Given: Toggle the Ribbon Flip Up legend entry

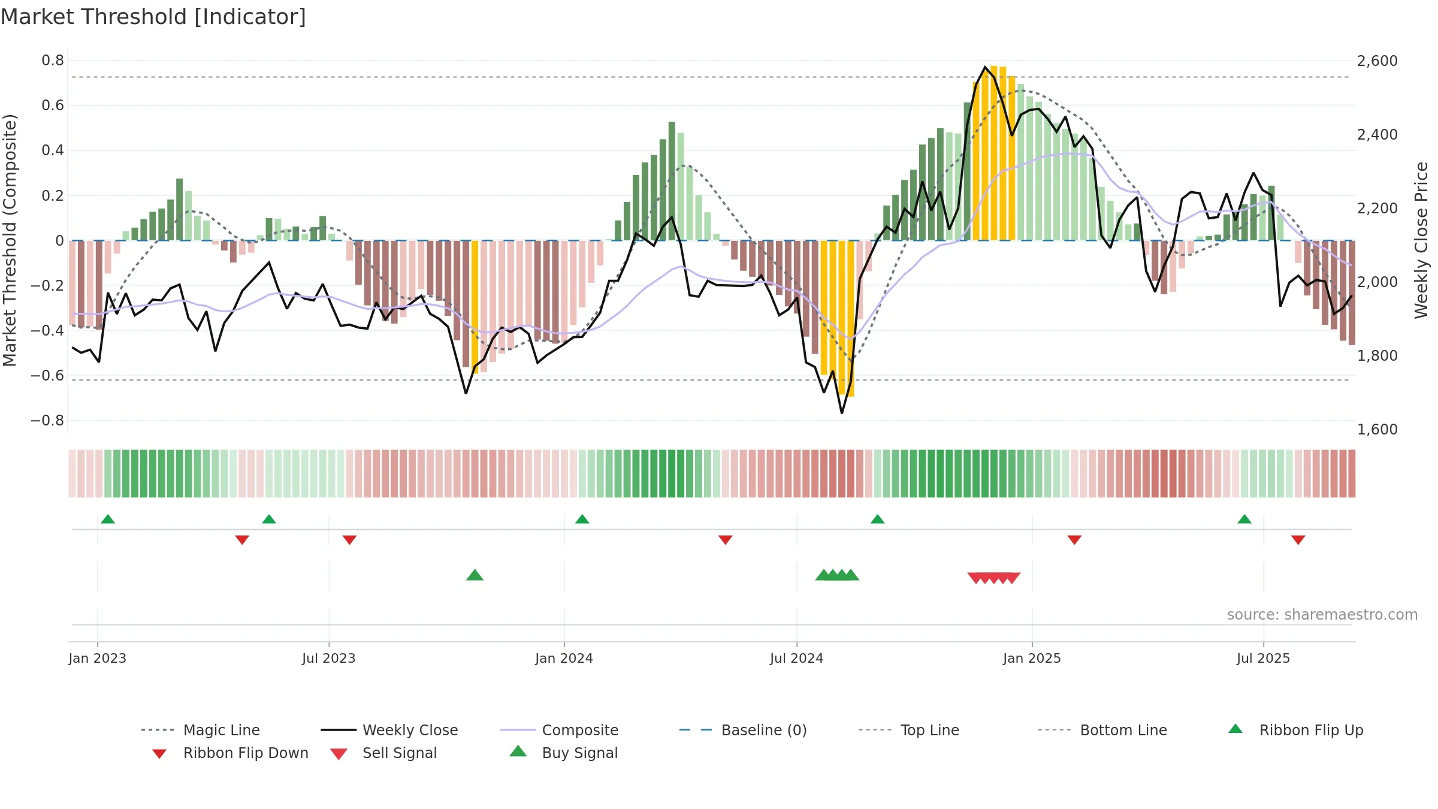Looking at the screenshot, I should tap(1295, 730).
